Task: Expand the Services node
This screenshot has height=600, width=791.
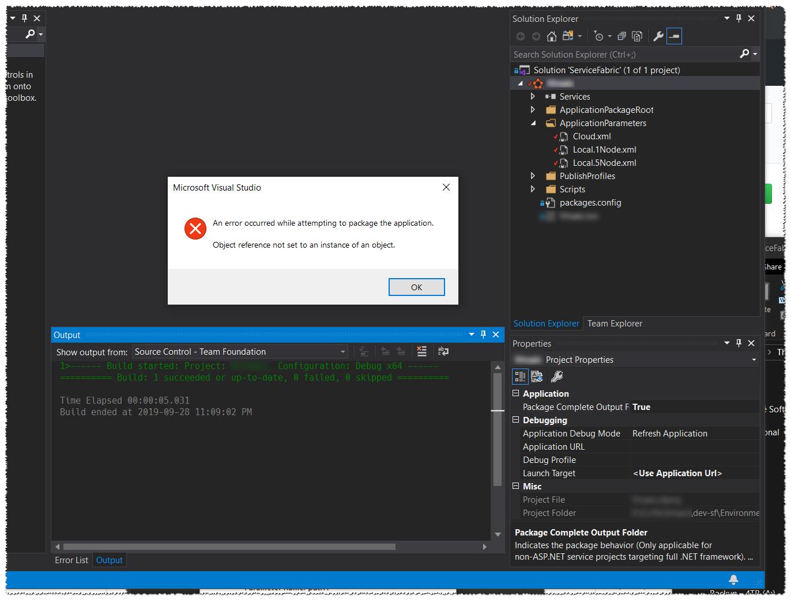Action: (533, 96)
